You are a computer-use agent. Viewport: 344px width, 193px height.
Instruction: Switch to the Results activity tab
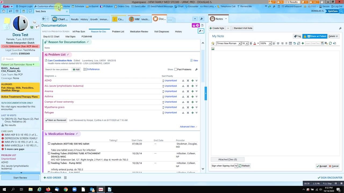(75, 19)
